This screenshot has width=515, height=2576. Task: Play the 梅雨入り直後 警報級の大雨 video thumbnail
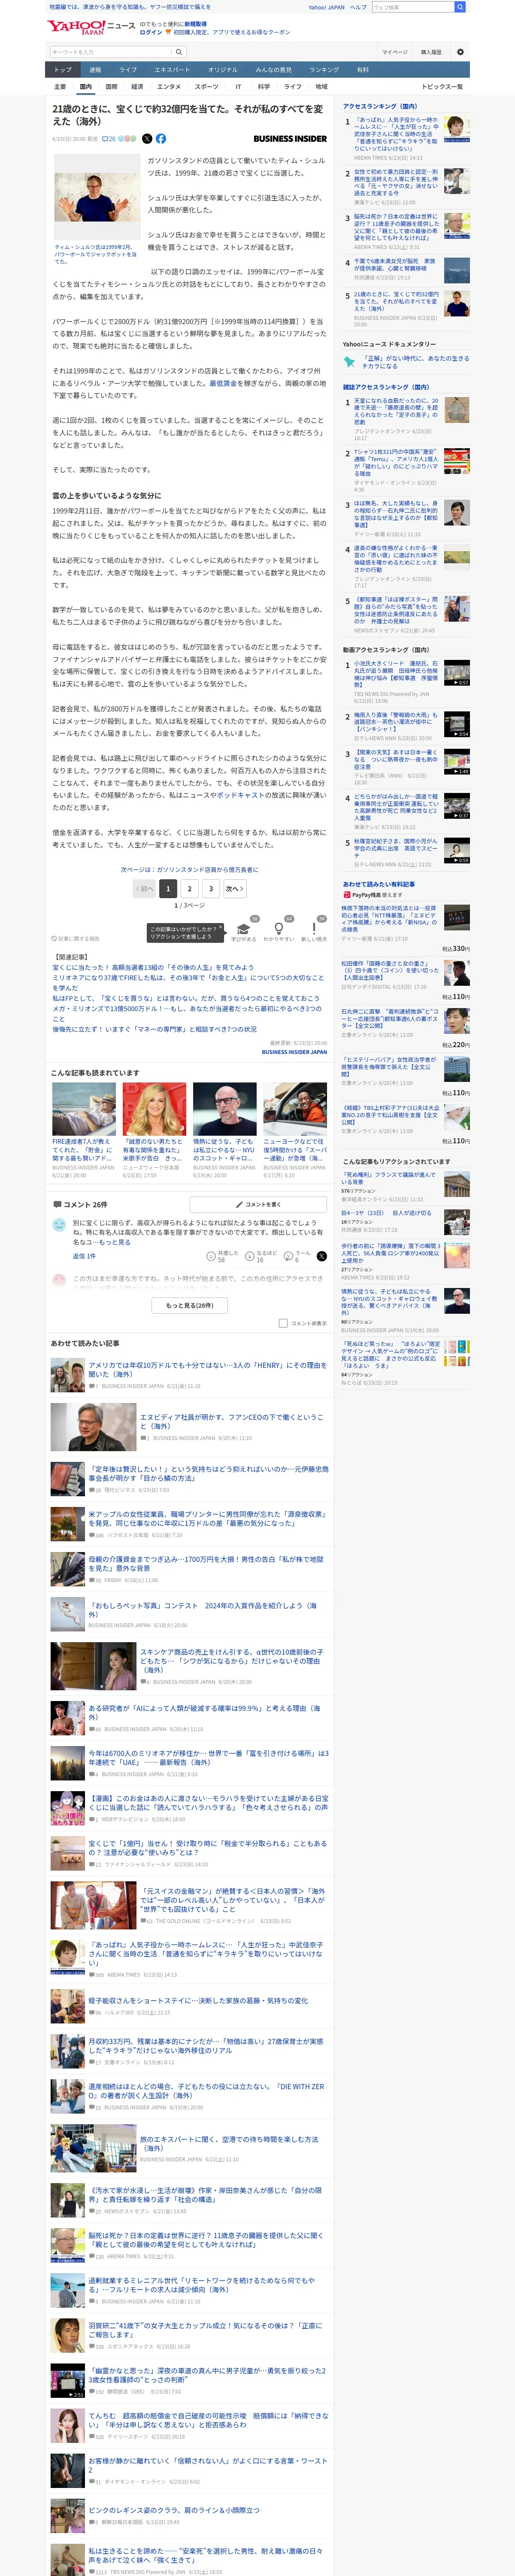(x=456, y=724)
